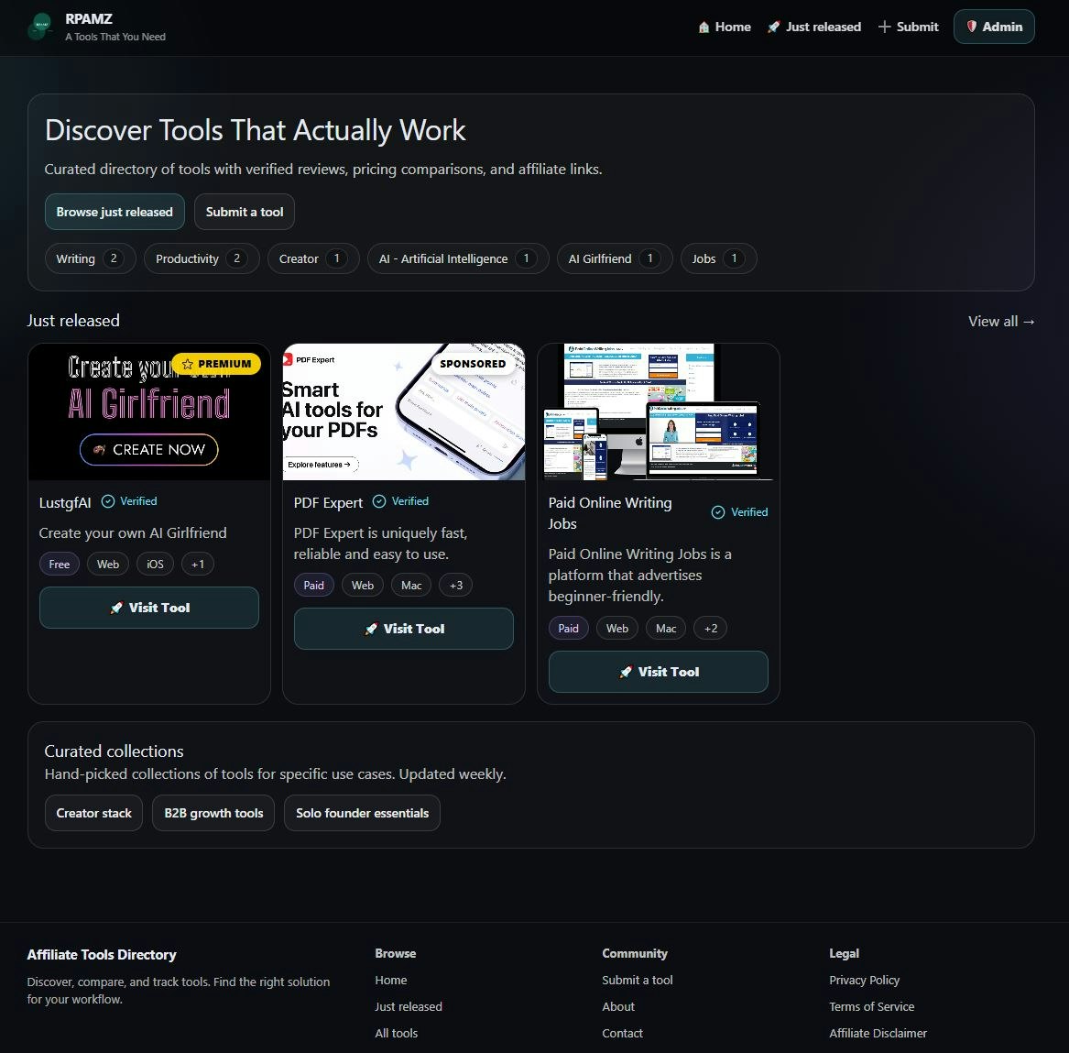Click Paid Online Writing Jobs verified icon
Screen dimensions: 1069x1053
point(718,512)
